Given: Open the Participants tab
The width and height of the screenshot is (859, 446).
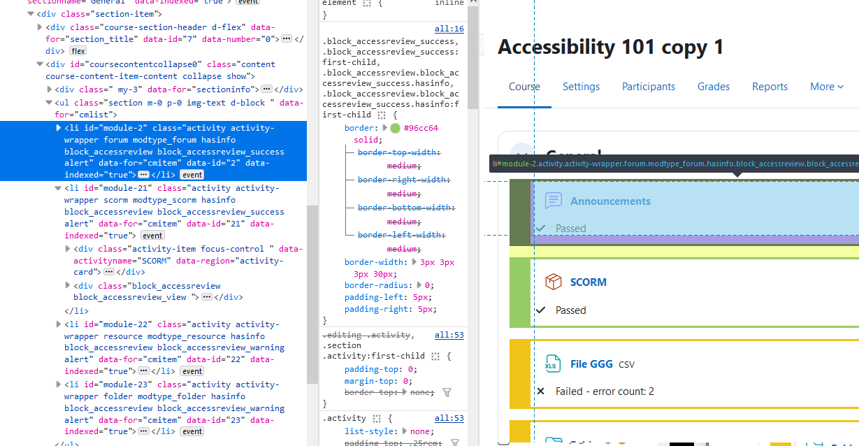Looking at the screenshot, I should click(649, 87).
